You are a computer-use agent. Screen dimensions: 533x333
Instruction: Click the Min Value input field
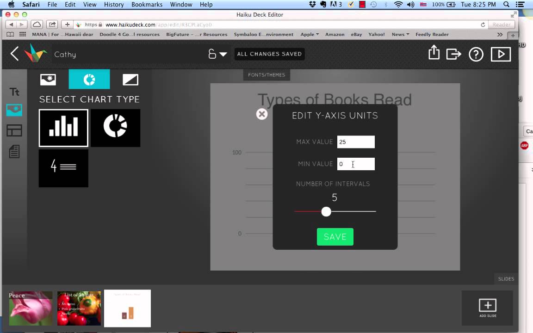[x=356, y=164]
